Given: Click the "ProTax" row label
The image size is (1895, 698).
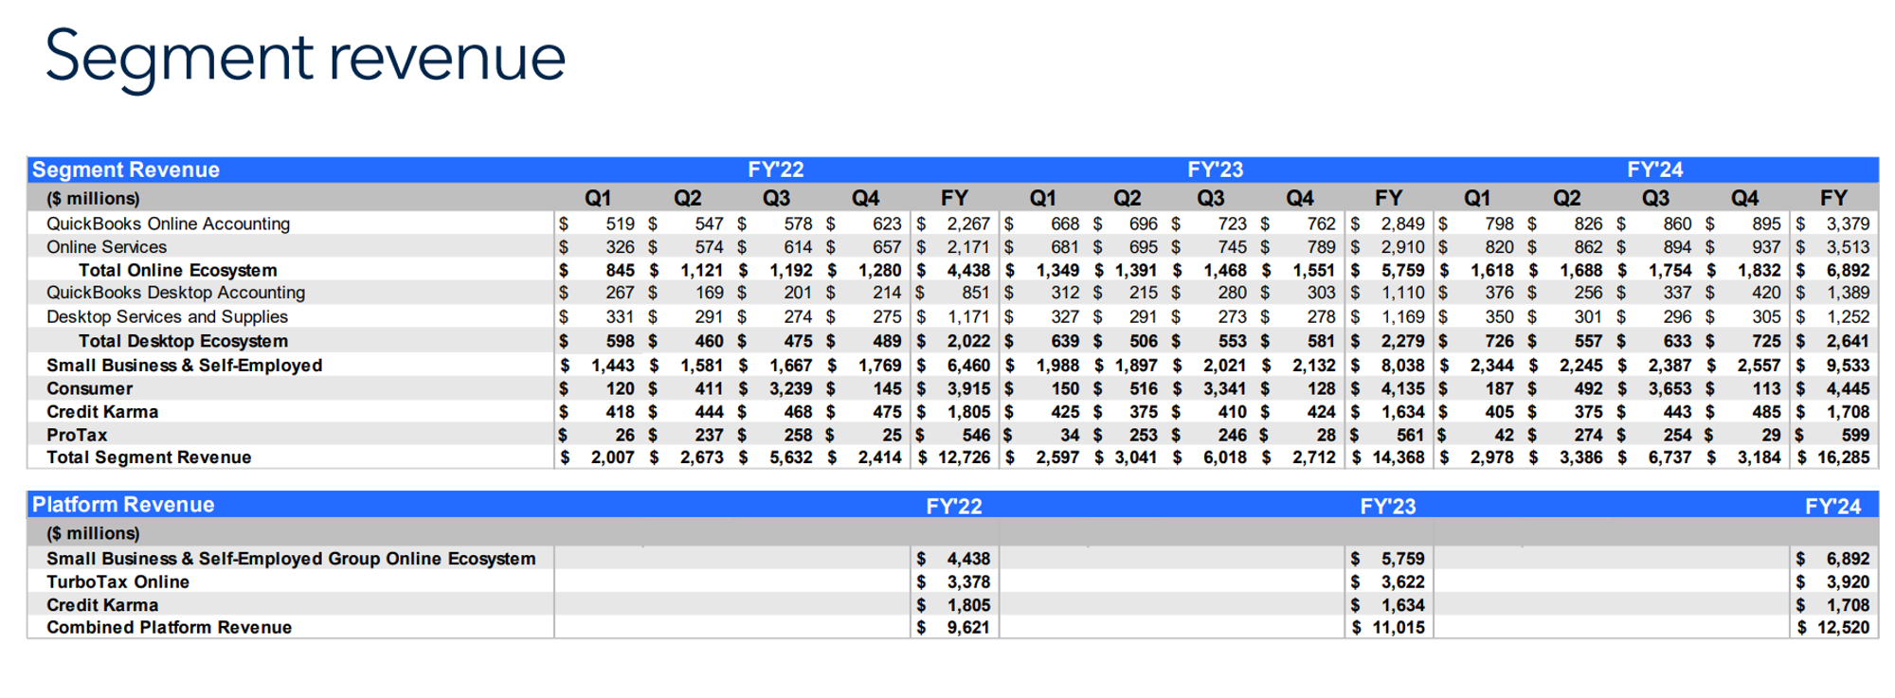Looking at the screenshot, I should (x=77, y=435).
